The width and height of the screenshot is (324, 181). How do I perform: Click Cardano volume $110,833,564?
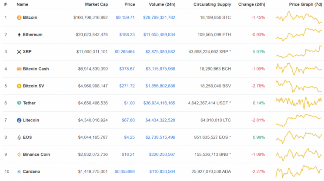[162, 172]
